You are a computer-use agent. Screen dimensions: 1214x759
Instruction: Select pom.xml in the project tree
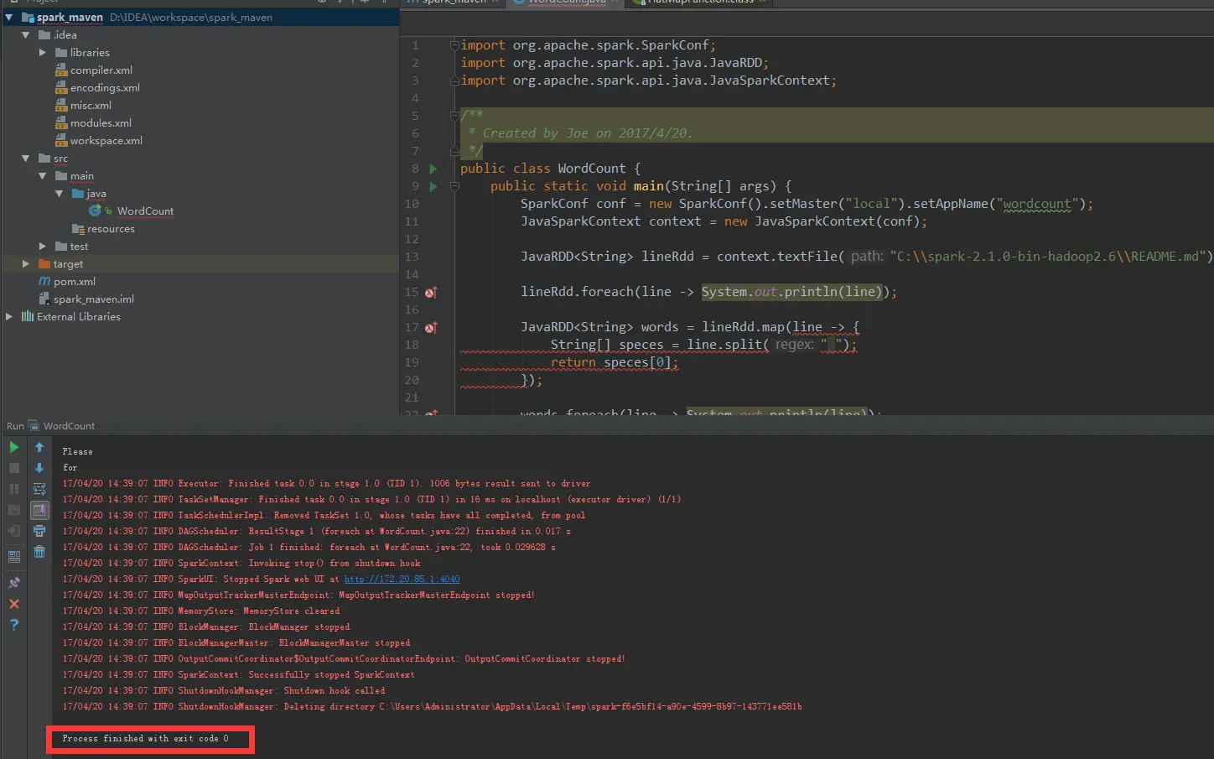pos(74,281)
